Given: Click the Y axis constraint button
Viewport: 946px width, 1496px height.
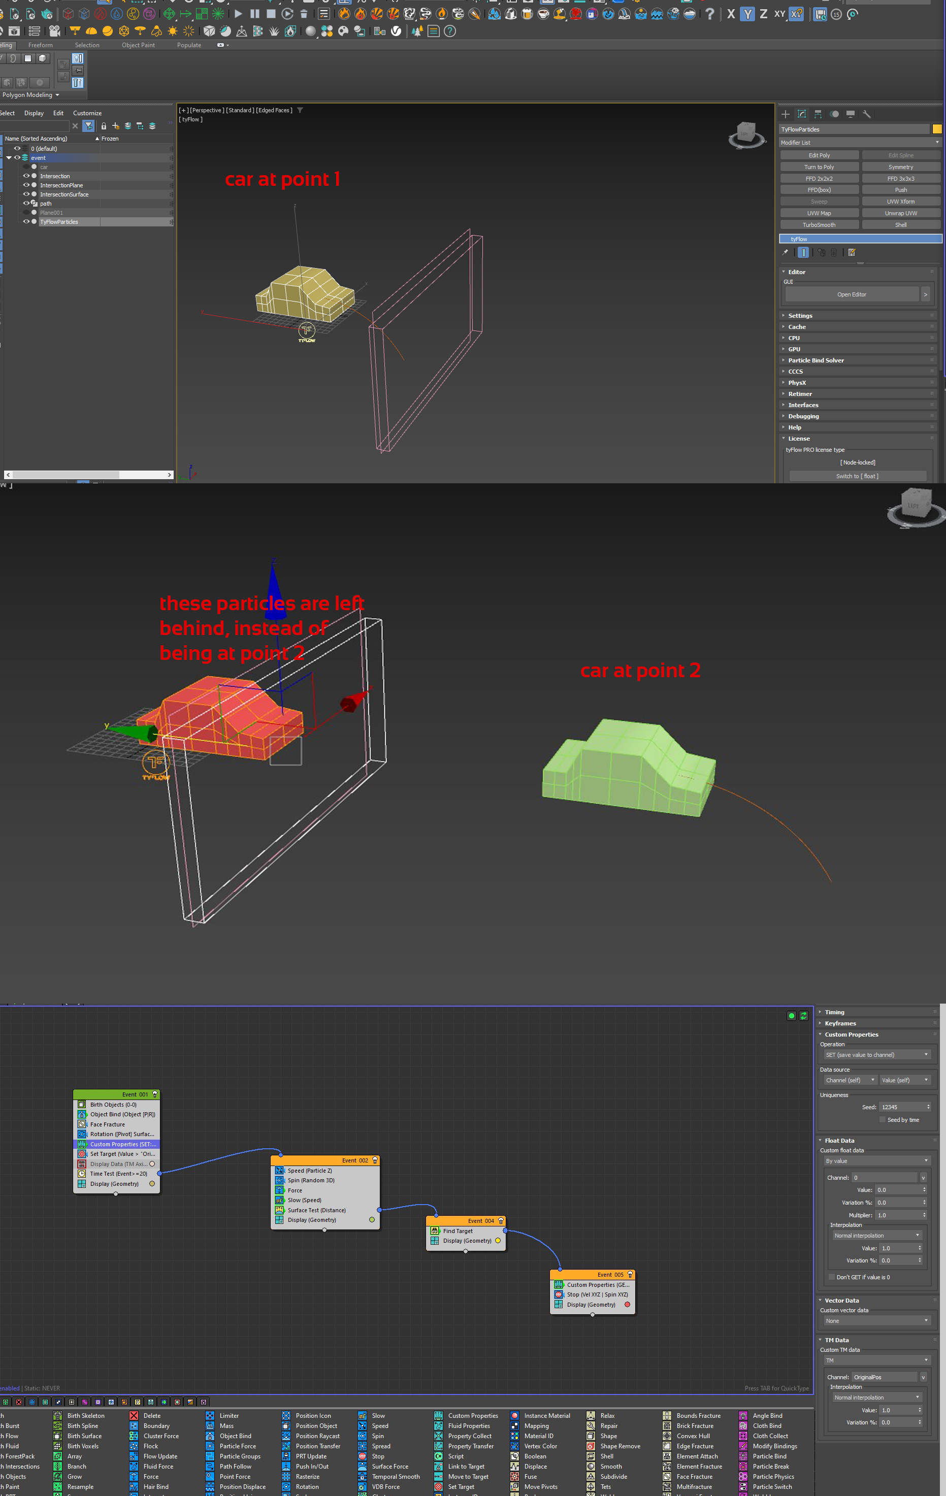Looking at the screenshot, I should 747,14.
